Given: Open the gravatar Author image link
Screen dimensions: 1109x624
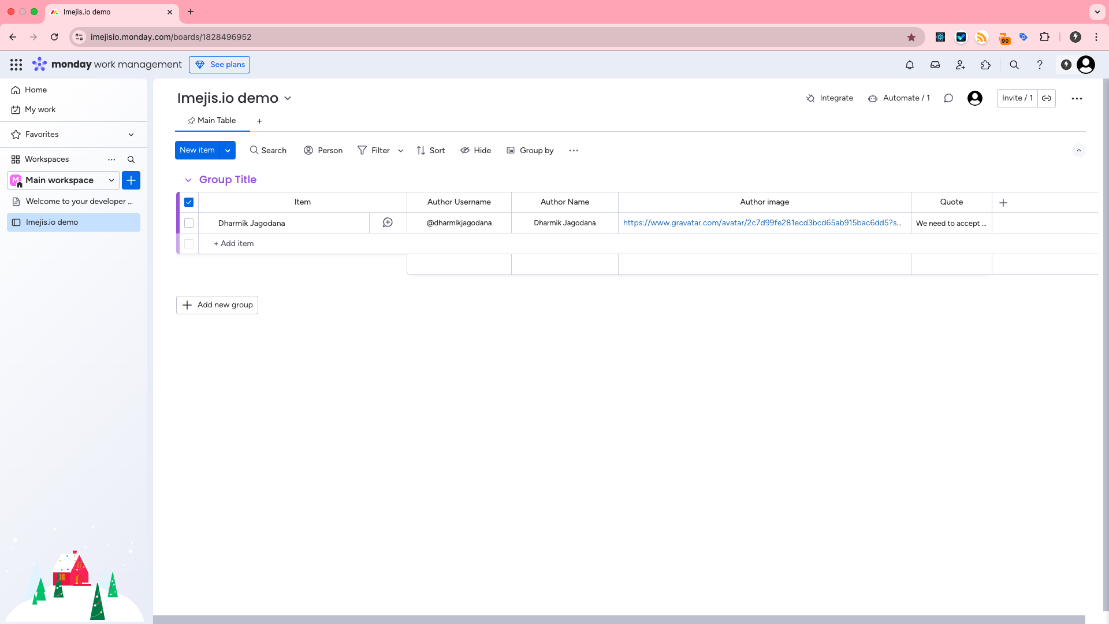Looking at the screenshot, I should click(762, 223).
